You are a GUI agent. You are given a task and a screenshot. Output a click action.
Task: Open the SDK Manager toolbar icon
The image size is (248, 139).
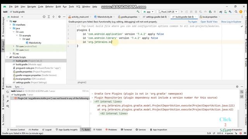(x=230, y=12)
